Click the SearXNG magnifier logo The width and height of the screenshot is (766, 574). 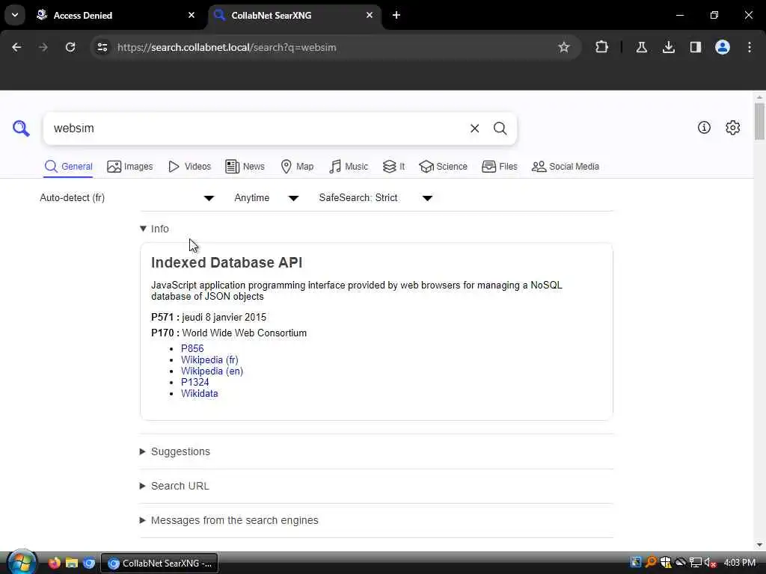[21, 129]
